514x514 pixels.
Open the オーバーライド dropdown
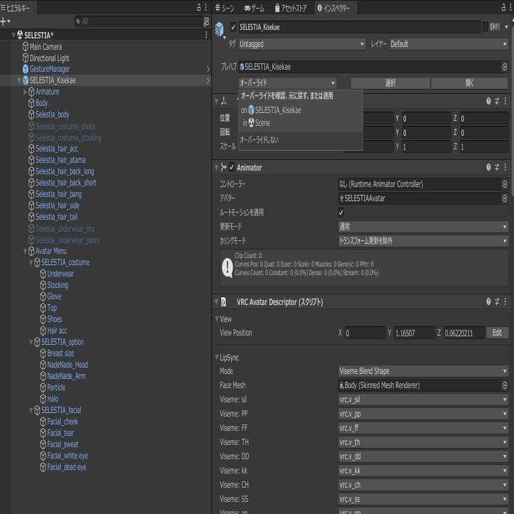(x=287, y=83)
